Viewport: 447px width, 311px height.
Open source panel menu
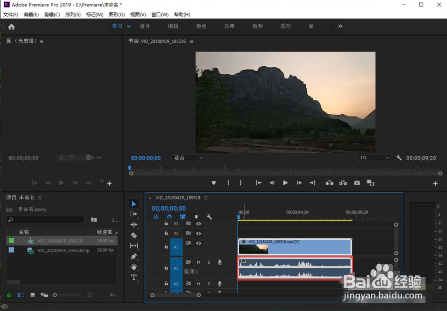coord(42,41)
